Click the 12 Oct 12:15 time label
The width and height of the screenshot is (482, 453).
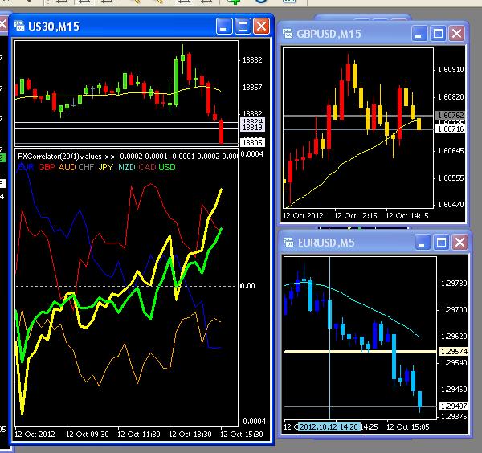tap(355, 216)
